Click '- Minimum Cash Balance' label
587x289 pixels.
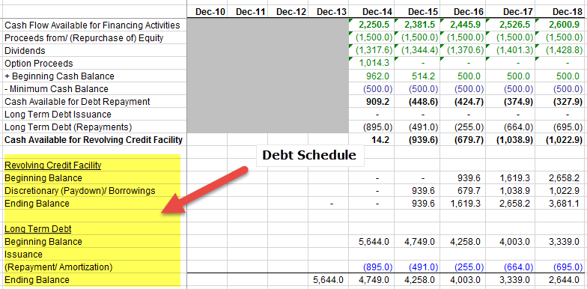56,89
